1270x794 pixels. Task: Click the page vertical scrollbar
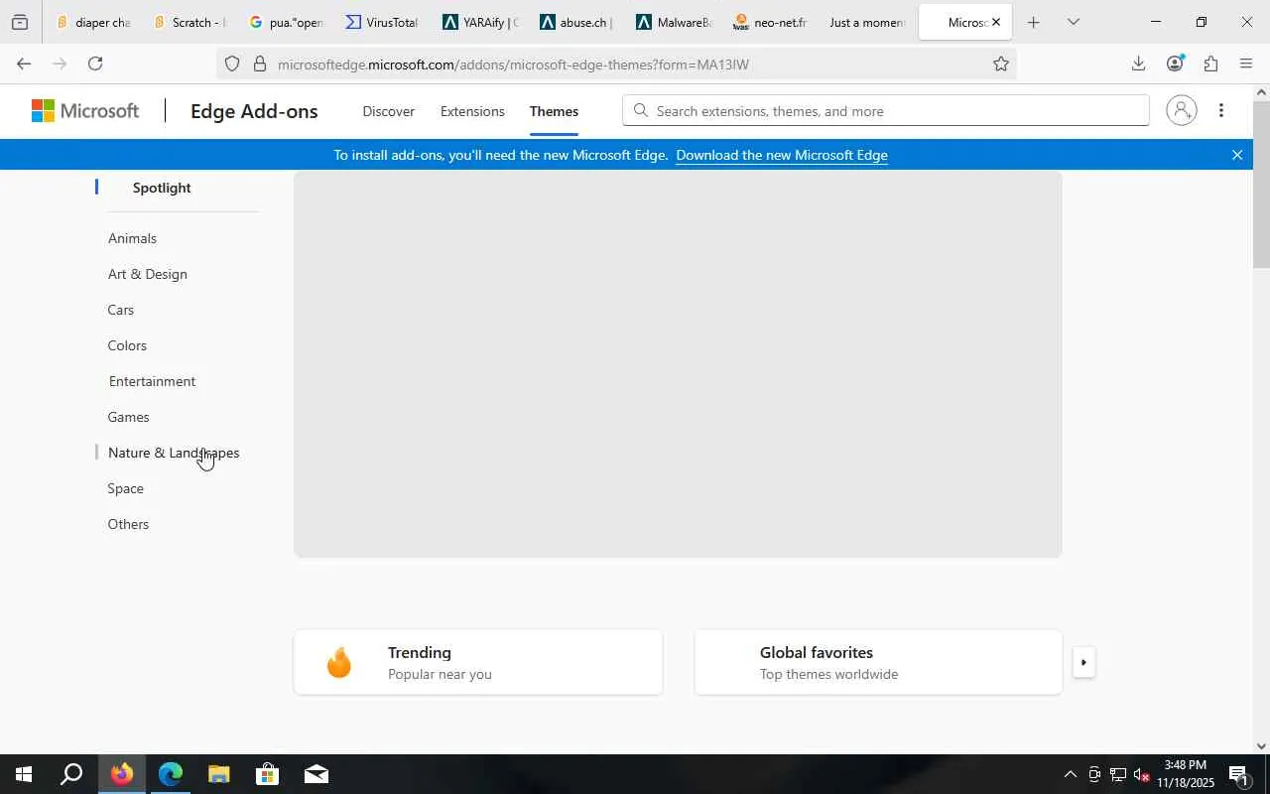[1261, 184]
